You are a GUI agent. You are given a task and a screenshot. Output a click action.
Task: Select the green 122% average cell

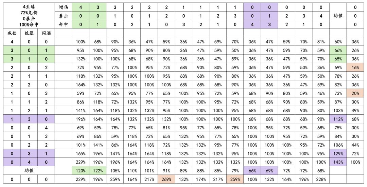point(98,171)
